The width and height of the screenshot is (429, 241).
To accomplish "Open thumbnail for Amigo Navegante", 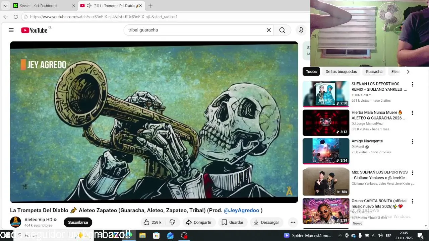I will 326,151.
